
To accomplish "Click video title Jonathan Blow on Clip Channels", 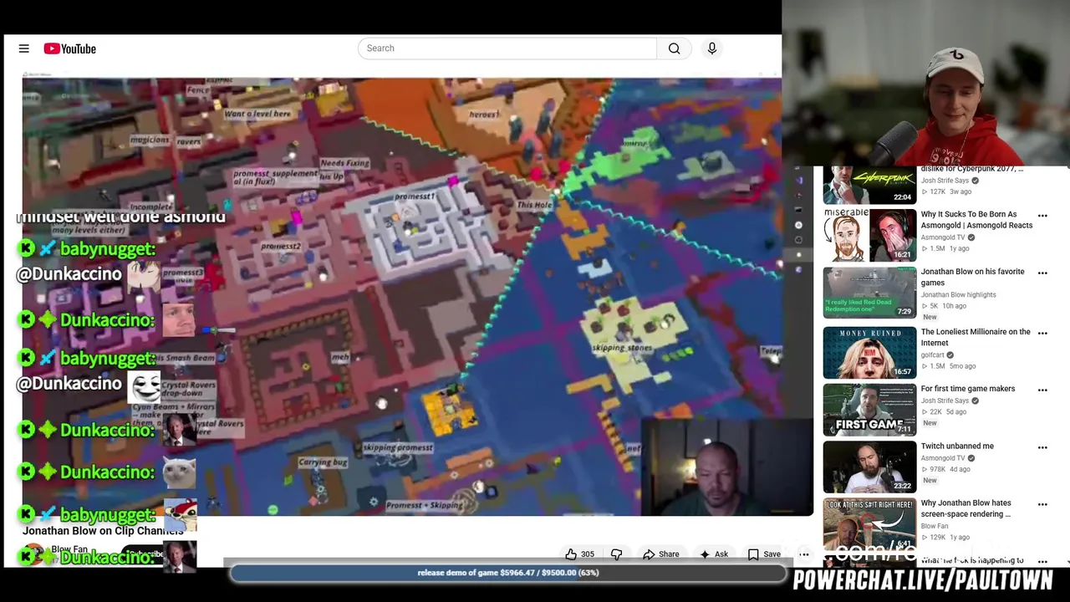I will pos(103,531).
